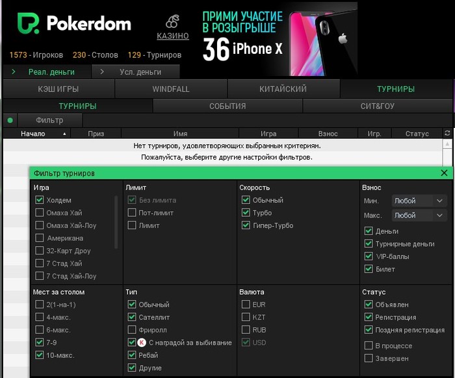Check the Американа game option
This screenshot has width=455, height=378.
[x=40, y=238]
